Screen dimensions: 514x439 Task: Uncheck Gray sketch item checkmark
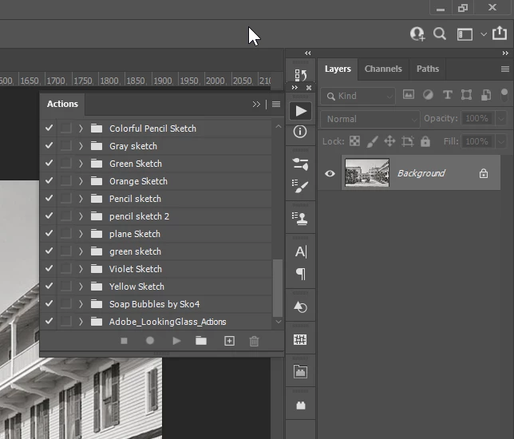click(49, 145)
